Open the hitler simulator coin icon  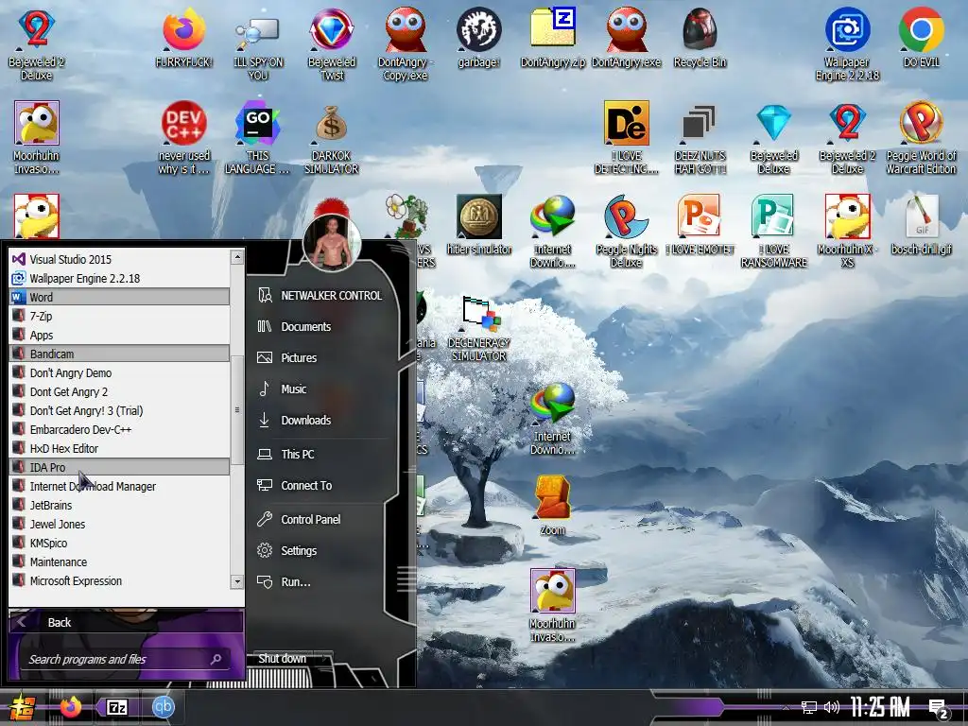(x=478, y=225)
